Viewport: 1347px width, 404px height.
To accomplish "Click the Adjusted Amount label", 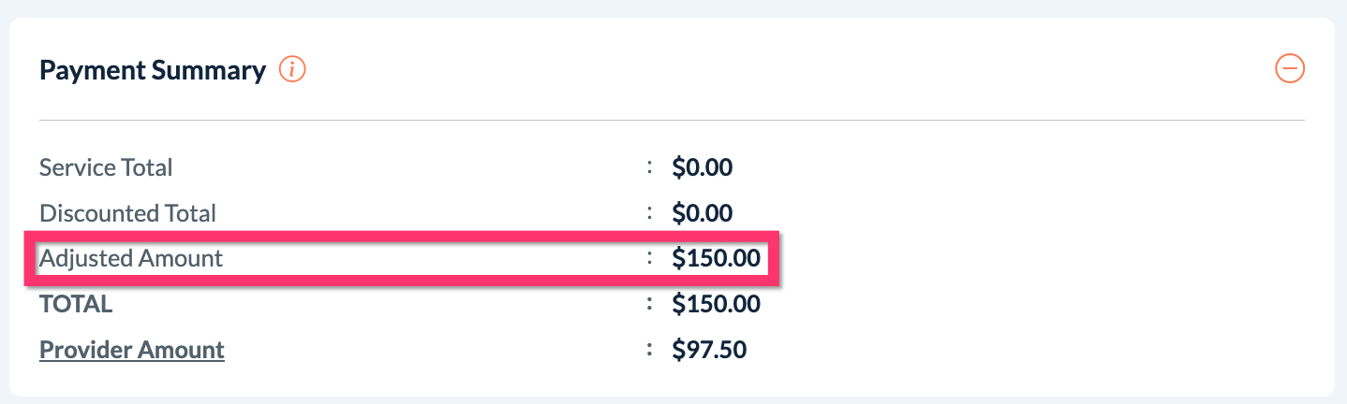I will 131,258.
